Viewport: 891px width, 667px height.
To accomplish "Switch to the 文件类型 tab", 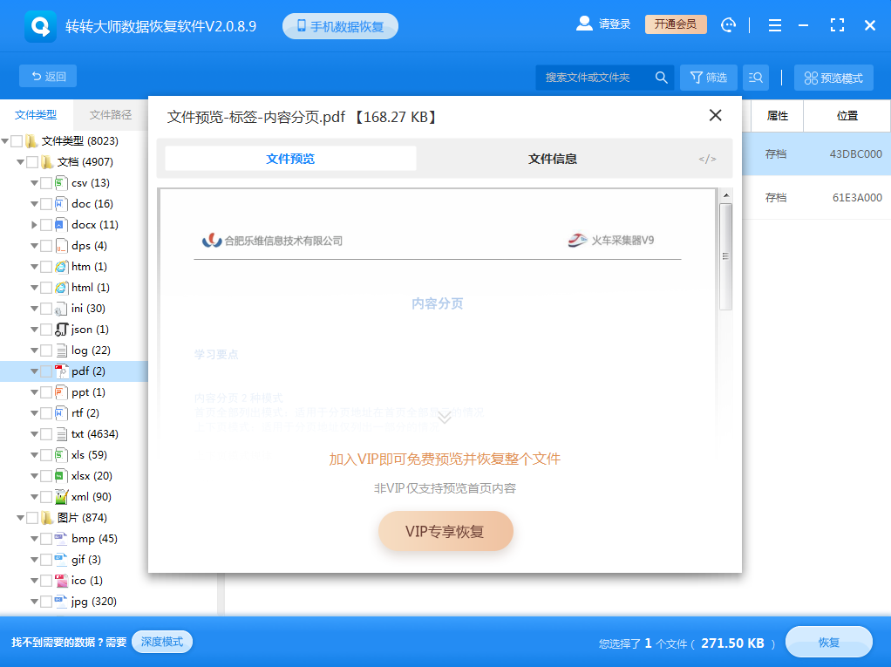I will (36, 115).
